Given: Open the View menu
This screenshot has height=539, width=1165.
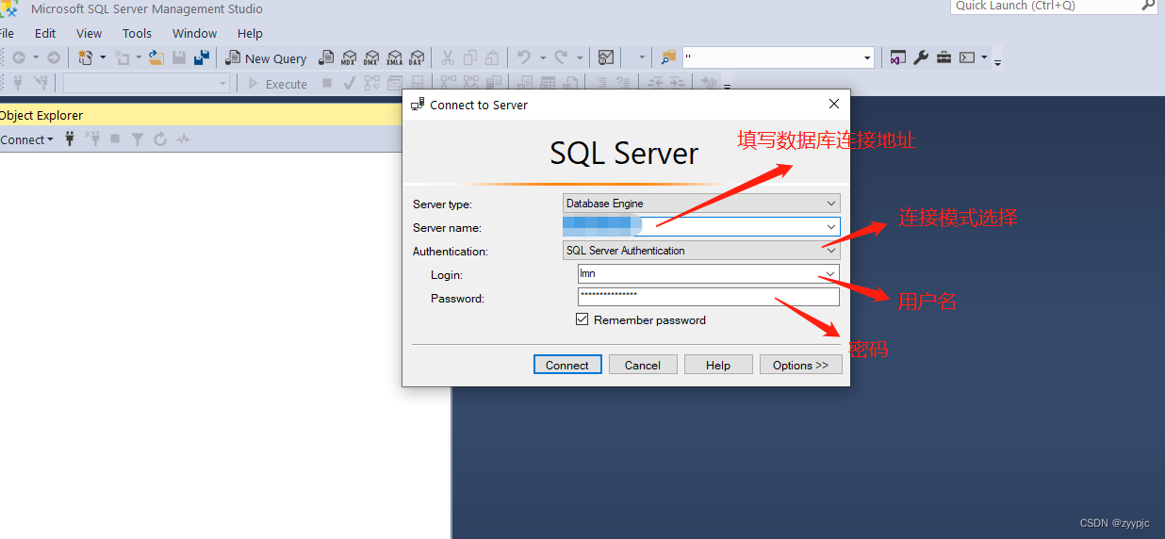Looking at the screenshot, I should pos(90,33).
